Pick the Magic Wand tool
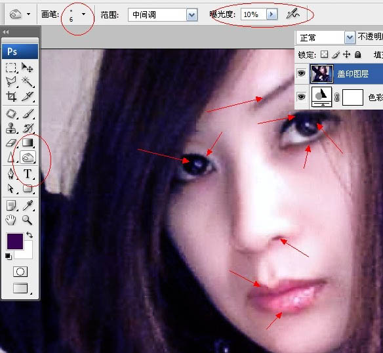 [x=28, y=82]
